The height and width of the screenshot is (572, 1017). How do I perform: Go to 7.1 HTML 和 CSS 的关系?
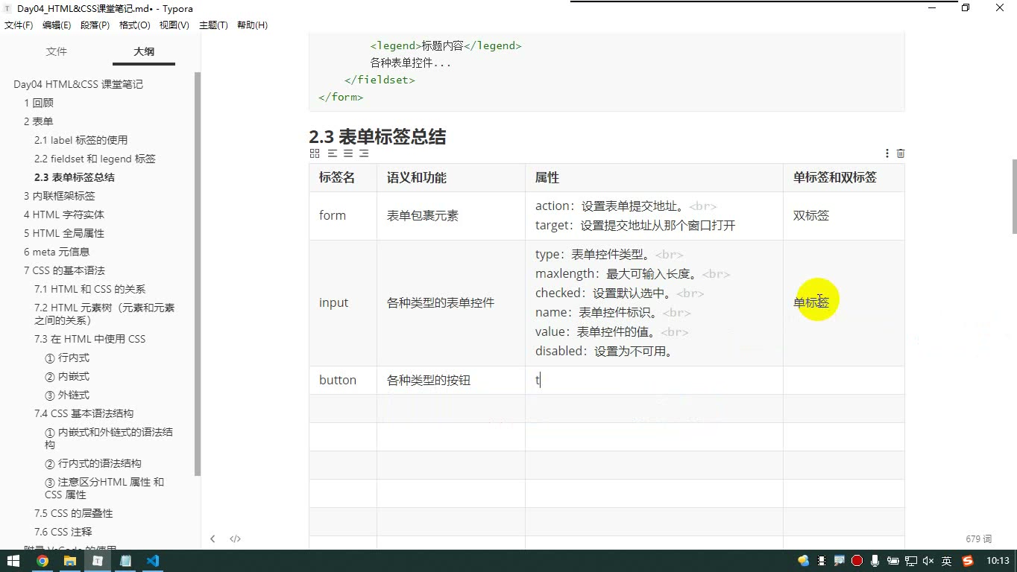(89, 289)
